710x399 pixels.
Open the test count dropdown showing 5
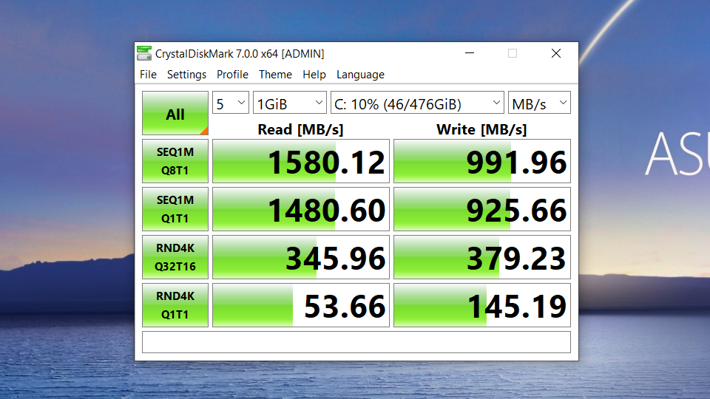[x=231, y=103]
